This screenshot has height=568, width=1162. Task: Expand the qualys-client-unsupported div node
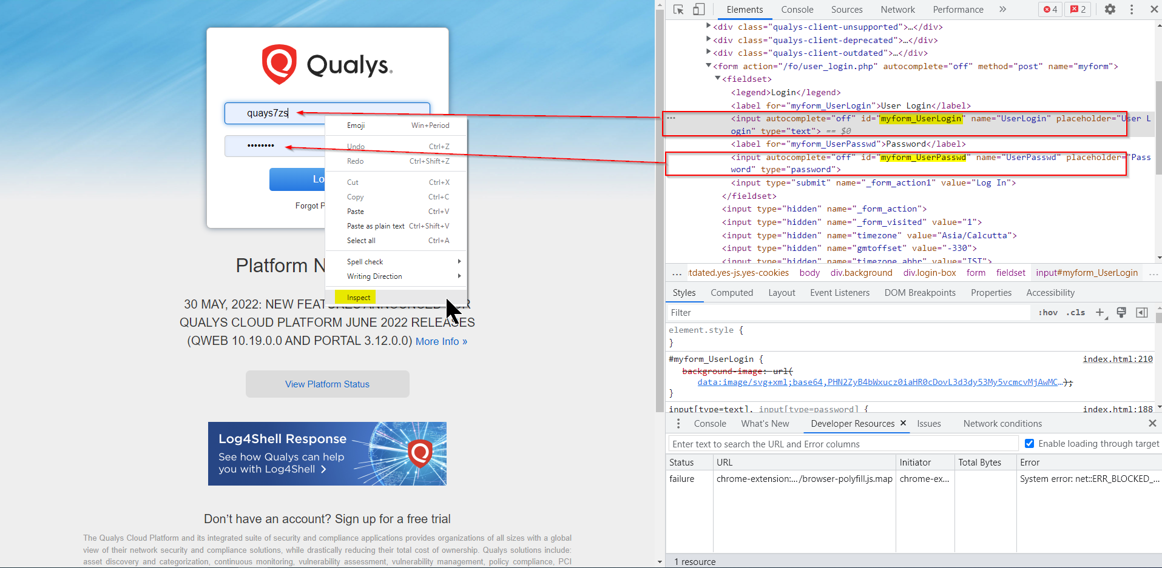pyautogui.click(x=708, y=26)
